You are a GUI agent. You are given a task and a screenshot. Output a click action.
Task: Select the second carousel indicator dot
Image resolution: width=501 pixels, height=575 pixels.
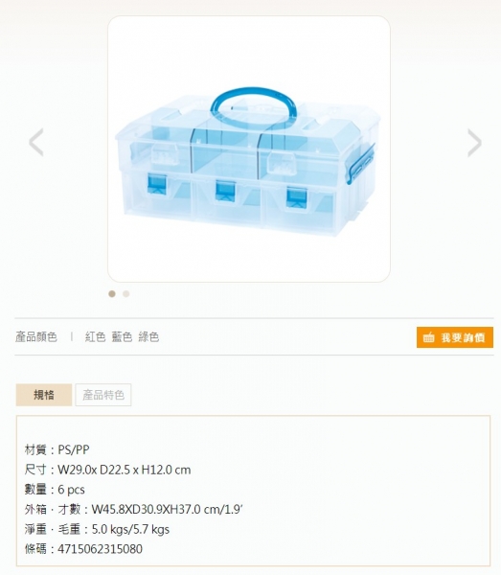pos(126,294)
